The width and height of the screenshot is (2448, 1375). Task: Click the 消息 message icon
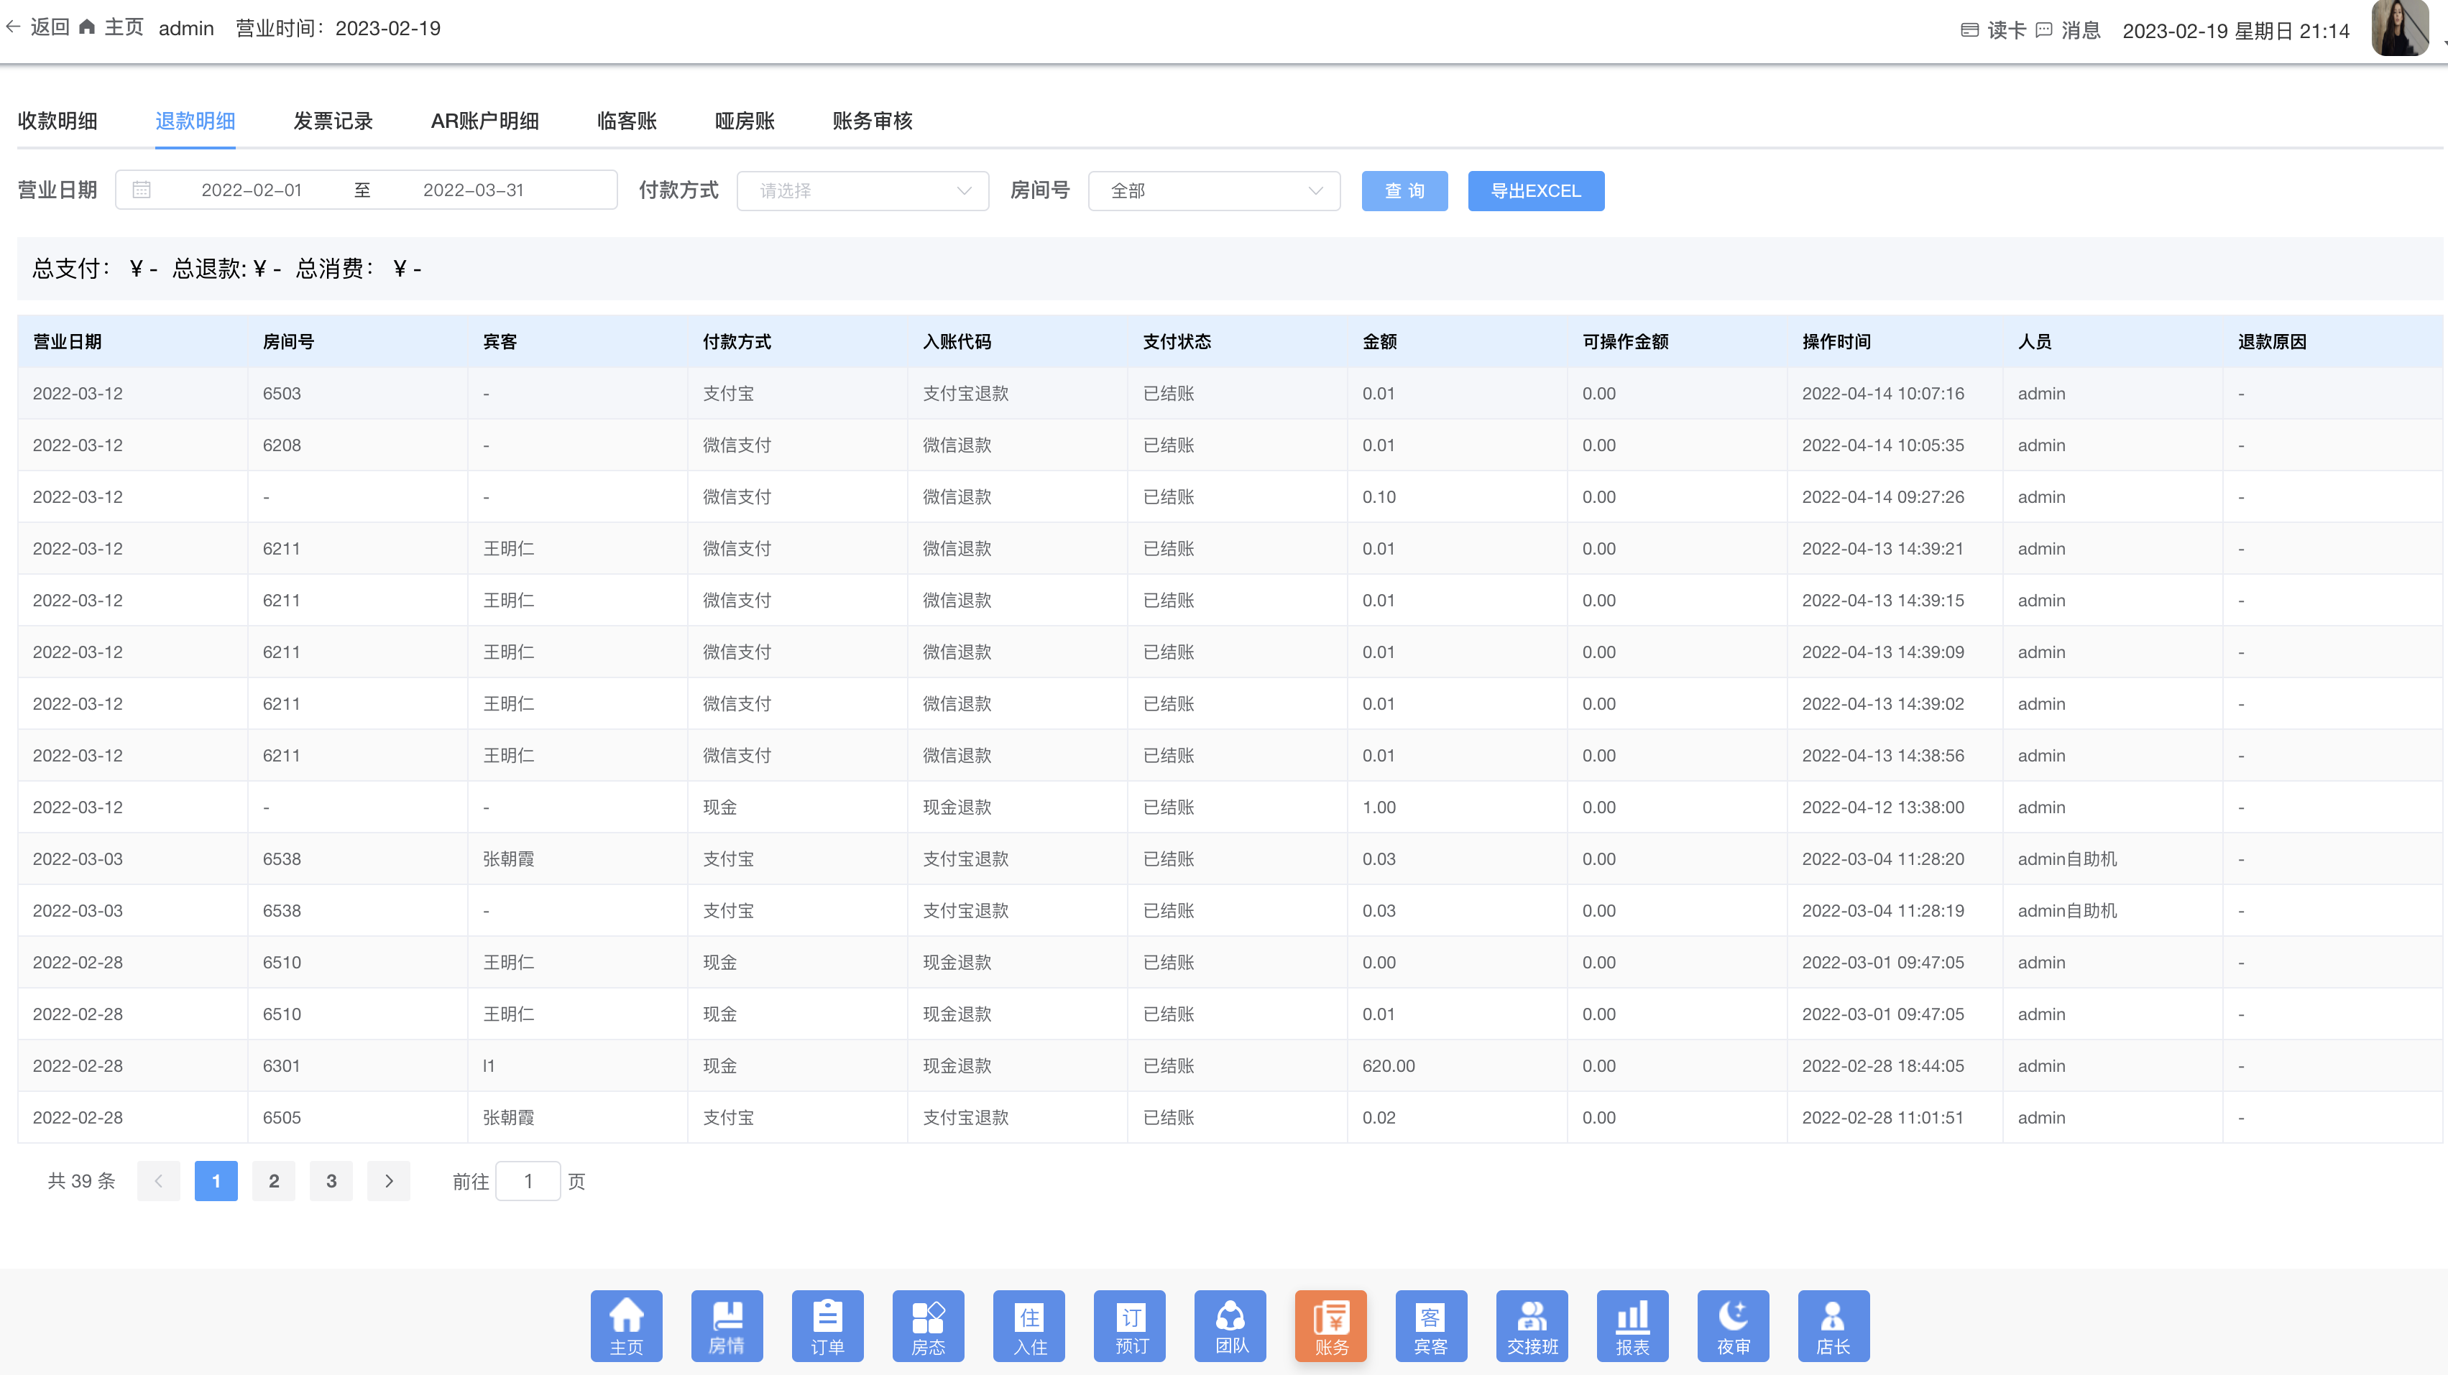tap(2044, 30)
